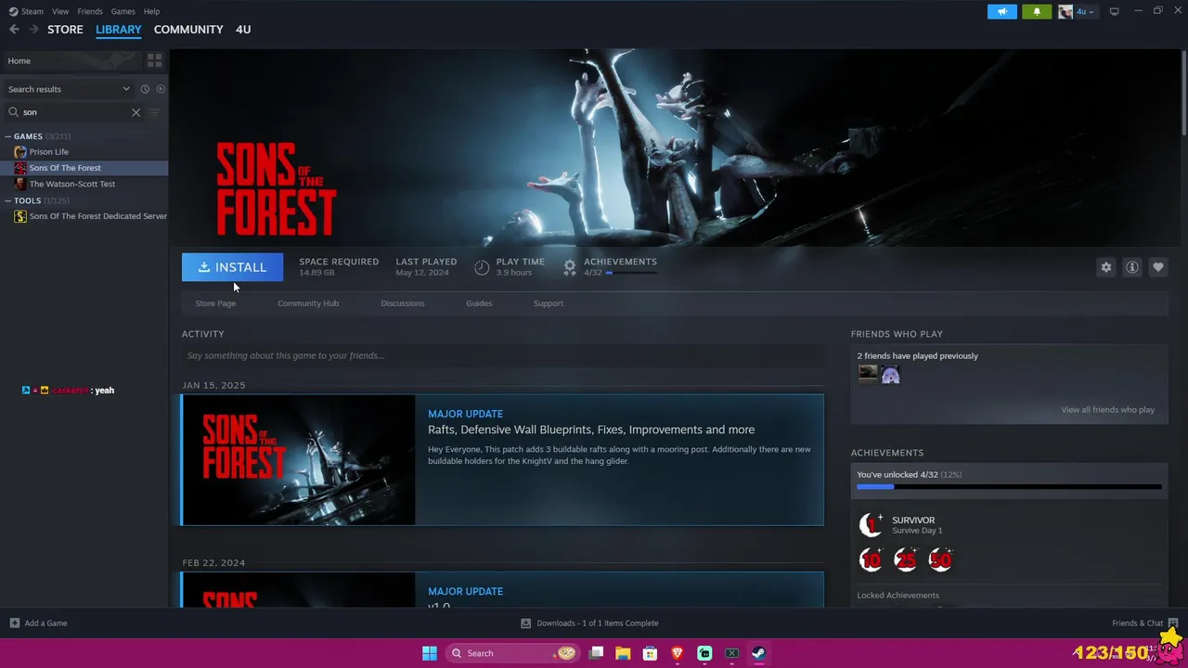Open the Support link
Viewport: 1188px width, 668px height.
[x=548, y=303]
